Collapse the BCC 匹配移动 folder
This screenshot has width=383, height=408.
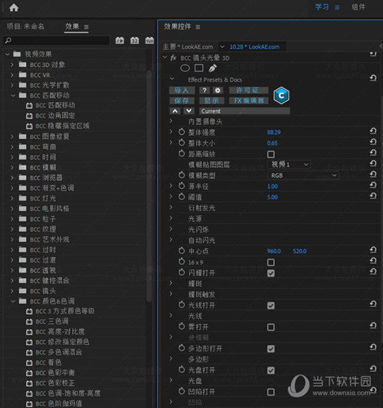tap(13, 95)
